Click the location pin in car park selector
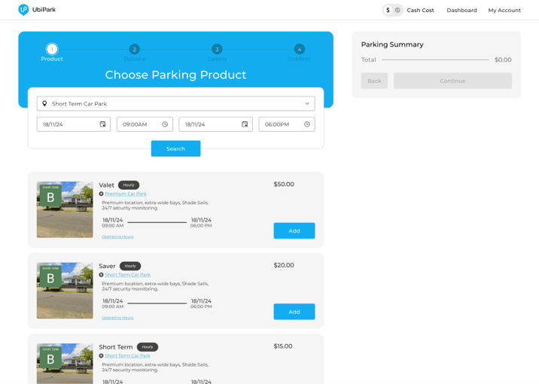Image resolution: width=539 pixels, height=384 pixels. coord(44,104)
